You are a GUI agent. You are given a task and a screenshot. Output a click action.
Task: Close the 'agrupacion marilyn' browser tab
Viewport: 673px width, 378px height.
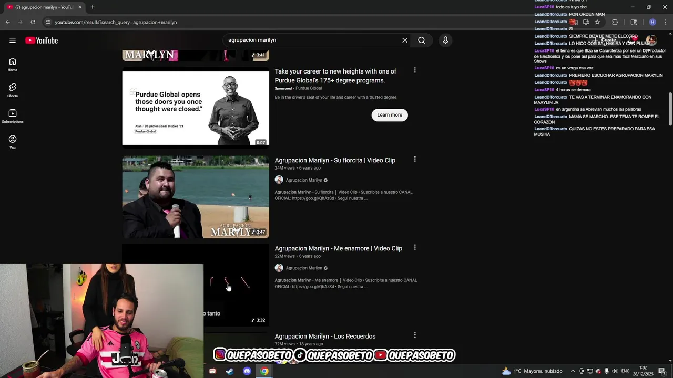(x=80, y=7)
